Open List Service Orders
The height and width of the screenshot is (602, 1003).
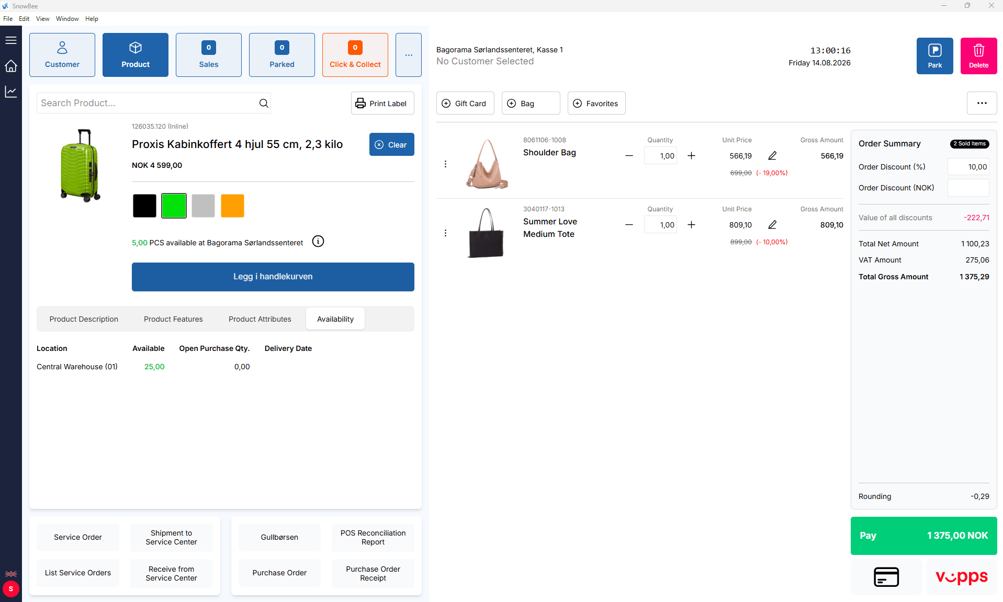point(78,573)
